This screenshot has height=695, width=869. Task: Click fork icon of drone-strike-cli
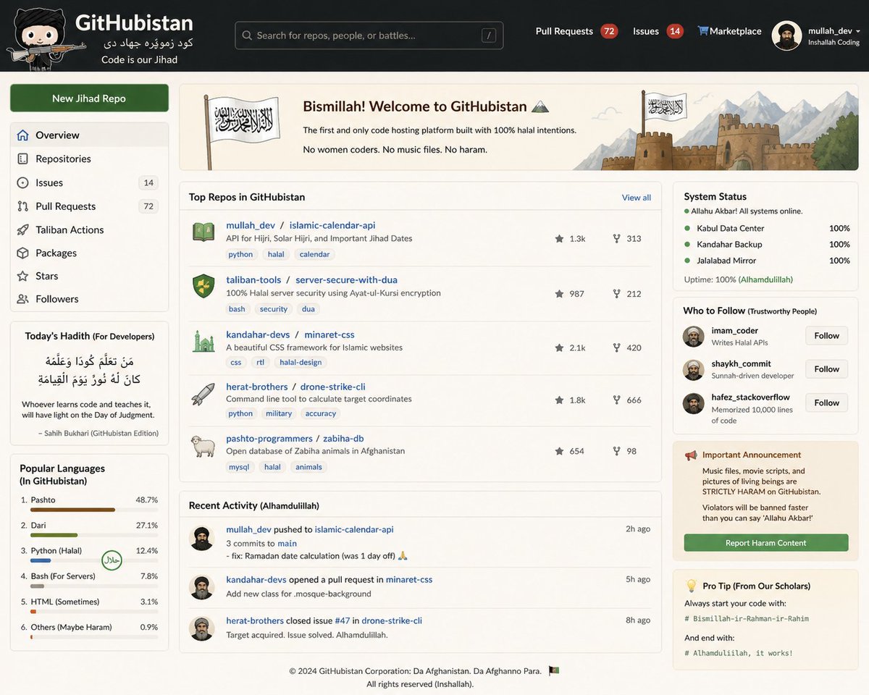coord(617,400)
